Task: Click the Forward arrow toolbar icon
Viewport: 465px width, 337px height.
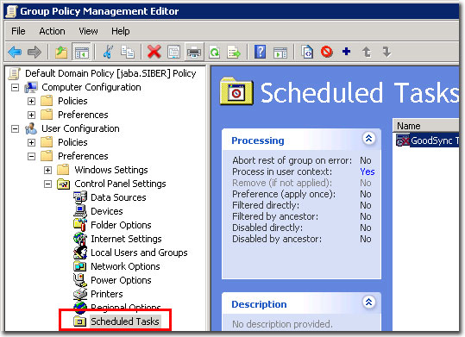Action: pos(35,53)
